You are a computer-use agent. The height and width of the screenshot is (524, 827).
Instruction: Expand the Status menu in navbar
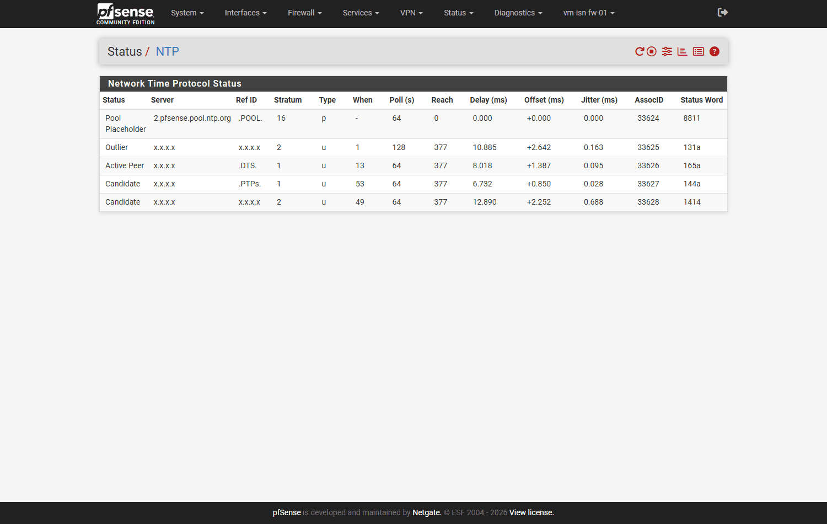pos(459,13)
